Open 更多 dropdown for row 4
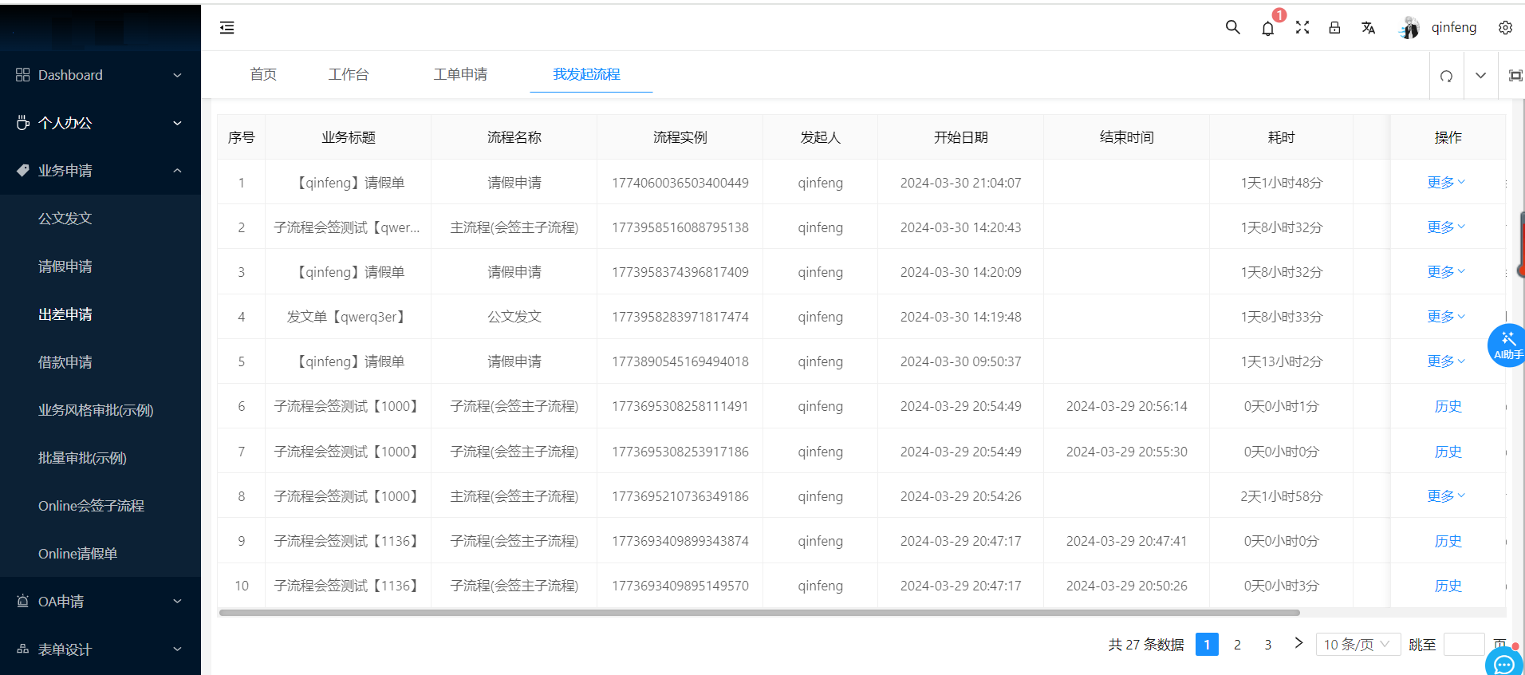Image resolution: width=1525 pixels, height=675 pixels. coord(1447,317)
